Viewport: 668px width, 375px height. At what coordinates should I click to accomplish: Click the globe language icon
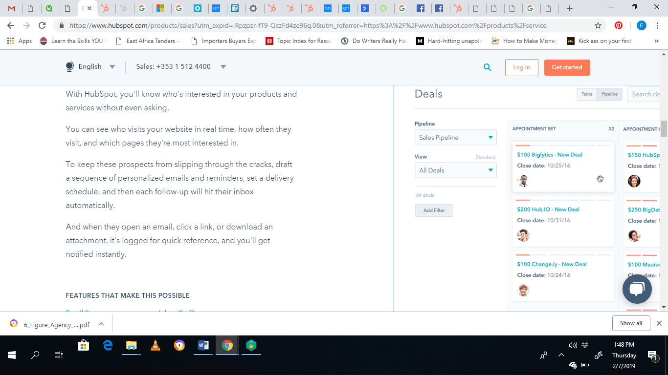point(70,67)
